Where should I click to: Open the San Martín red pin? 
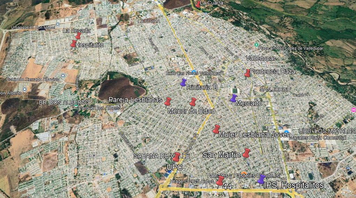coord(246,153)
